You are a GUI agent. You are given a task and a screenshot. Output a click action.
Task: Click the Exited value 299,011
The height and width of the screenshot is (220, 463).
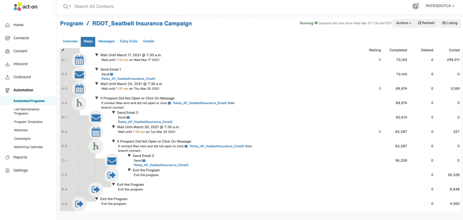453,60
